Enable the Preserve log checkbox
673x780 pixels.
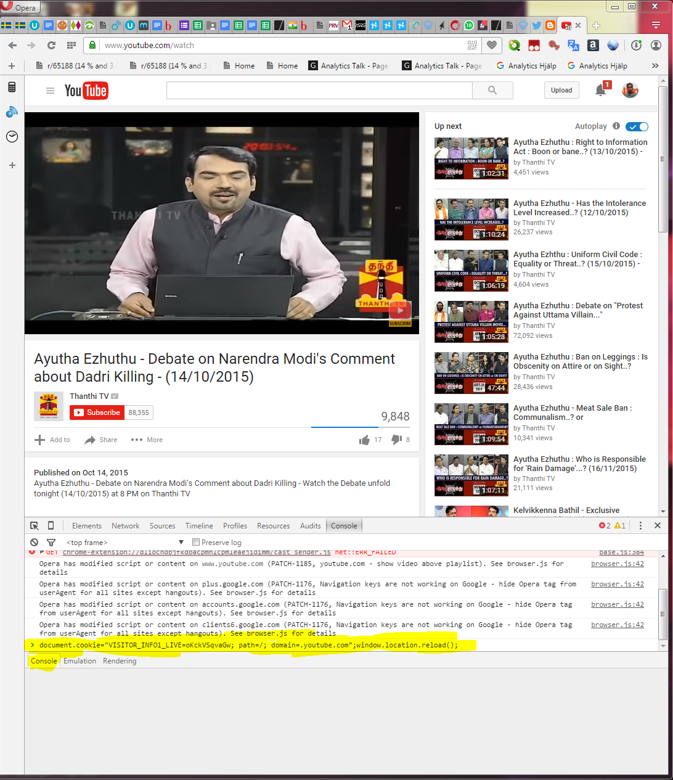click(196, 542)
